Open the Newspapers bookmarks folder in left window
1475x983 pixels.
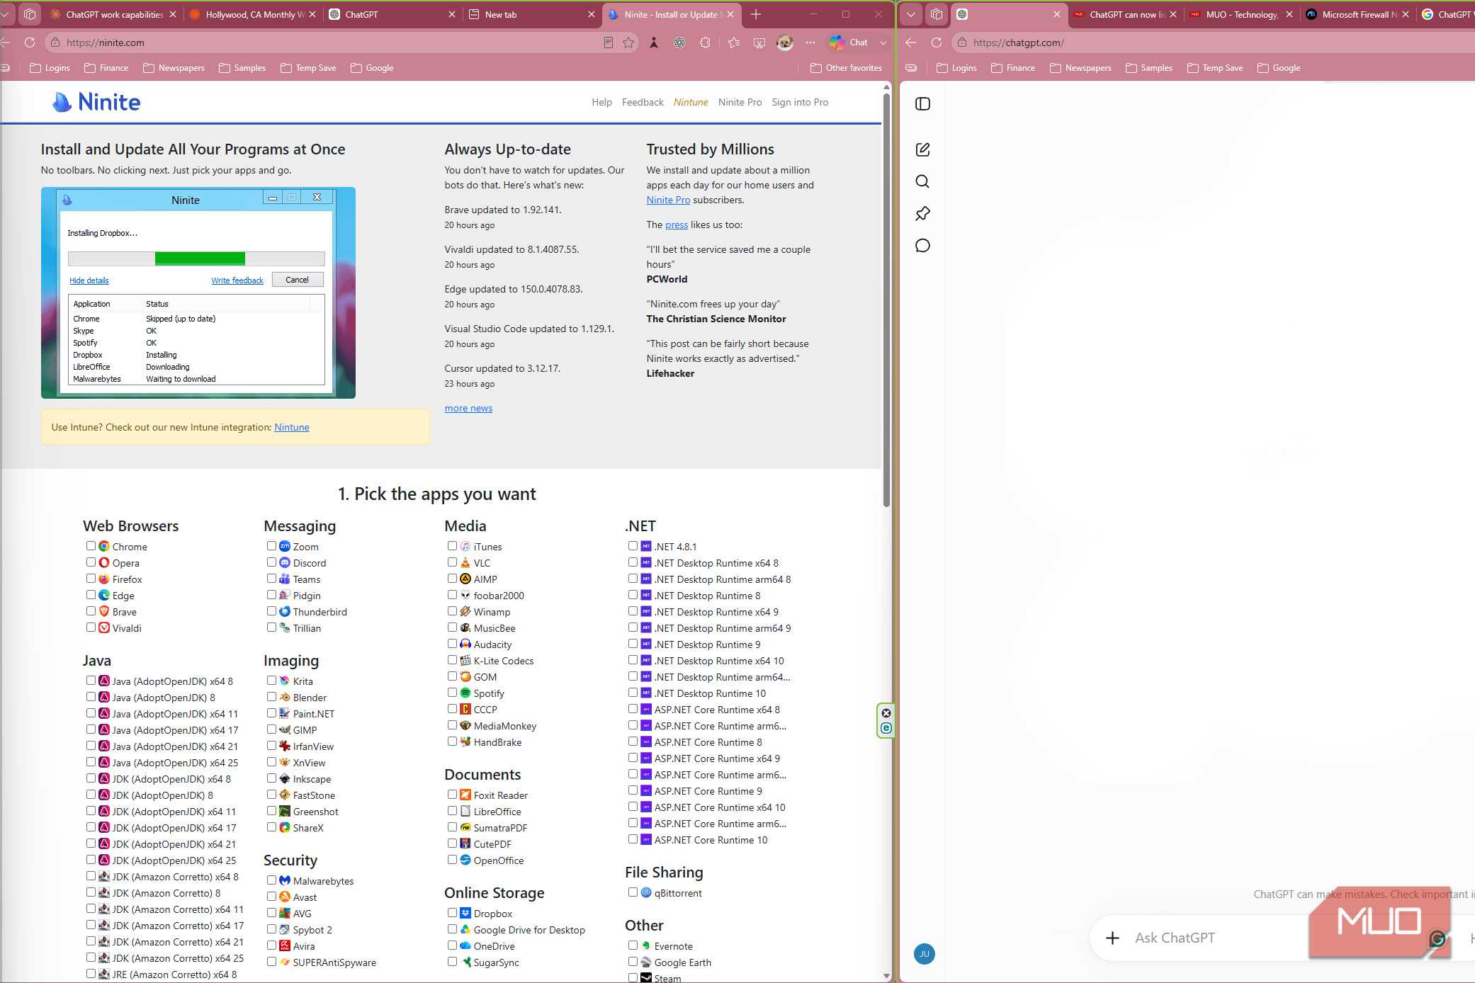174,68
